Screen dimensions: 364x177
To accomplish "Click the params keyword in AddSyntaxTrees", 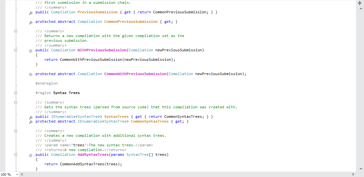I will coord(117,155).
